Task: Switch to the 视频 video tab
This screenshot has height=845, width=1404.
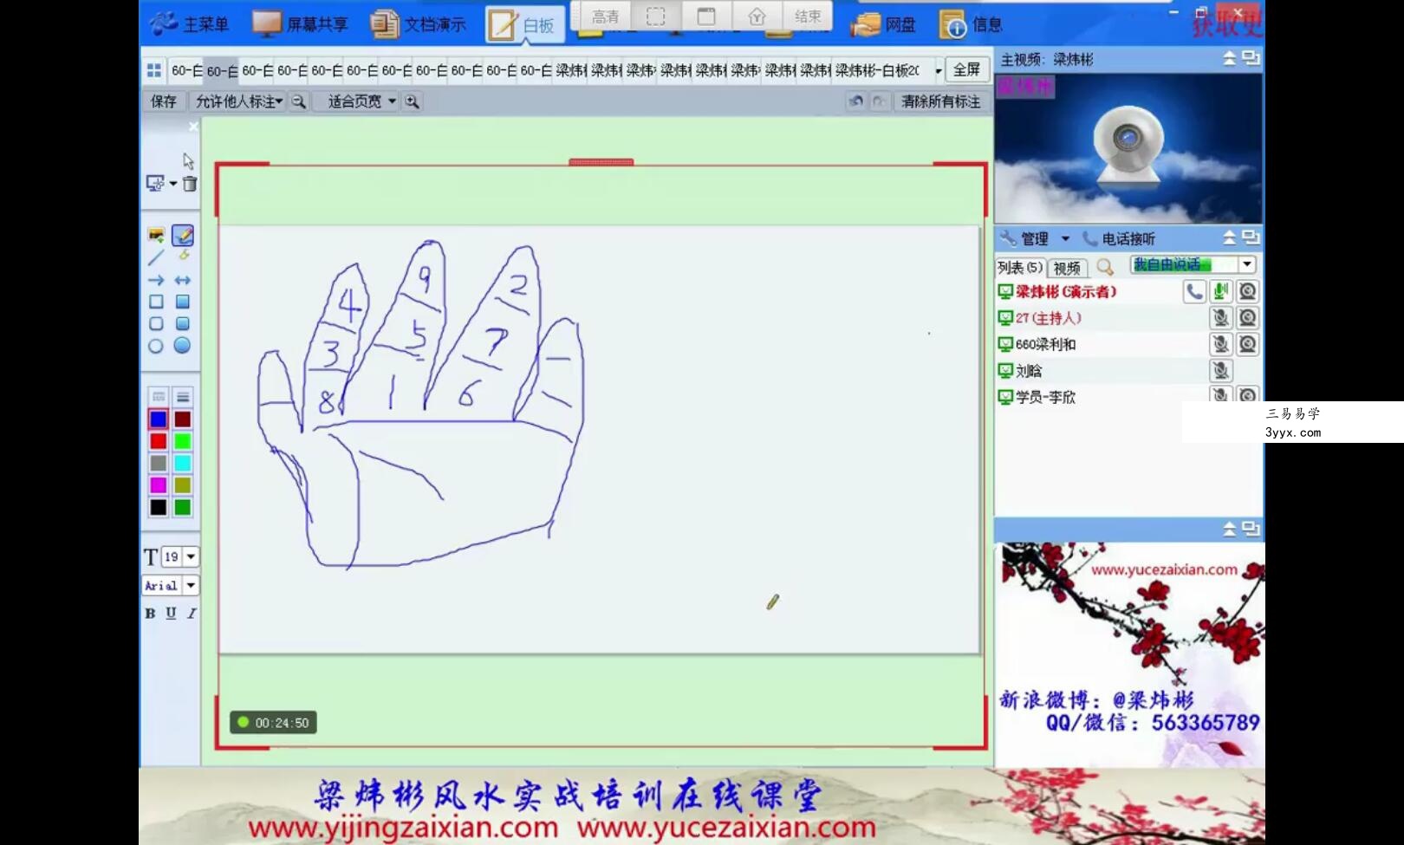Action: click(x=1067, y=268)
